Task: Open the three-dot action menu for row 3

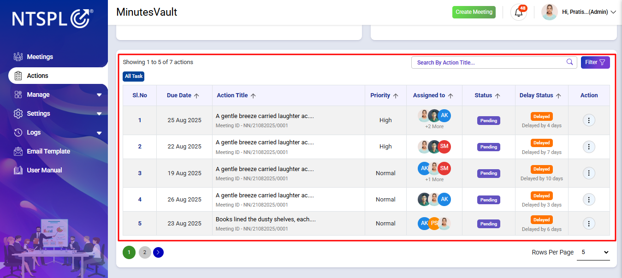Action: click(x=589, y=173)
